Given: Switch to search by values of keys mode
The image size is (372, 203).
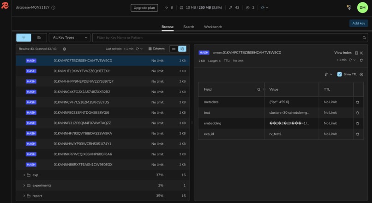Looking at the screenshot, I should [x=39, y=37].
